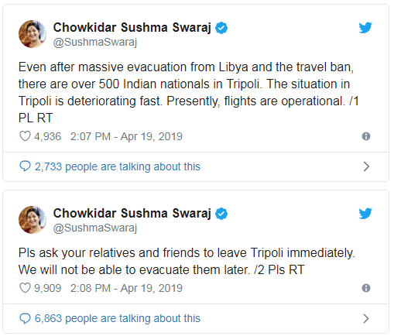Open the profile photo on the first tweet
The image size is (394, 336).
(33, 34)
